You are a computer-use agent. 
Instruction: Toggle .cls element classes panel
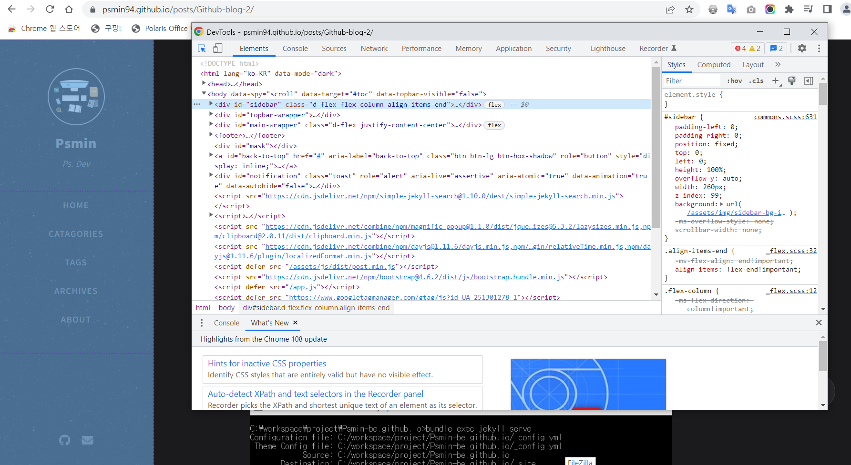coord(756,81)
